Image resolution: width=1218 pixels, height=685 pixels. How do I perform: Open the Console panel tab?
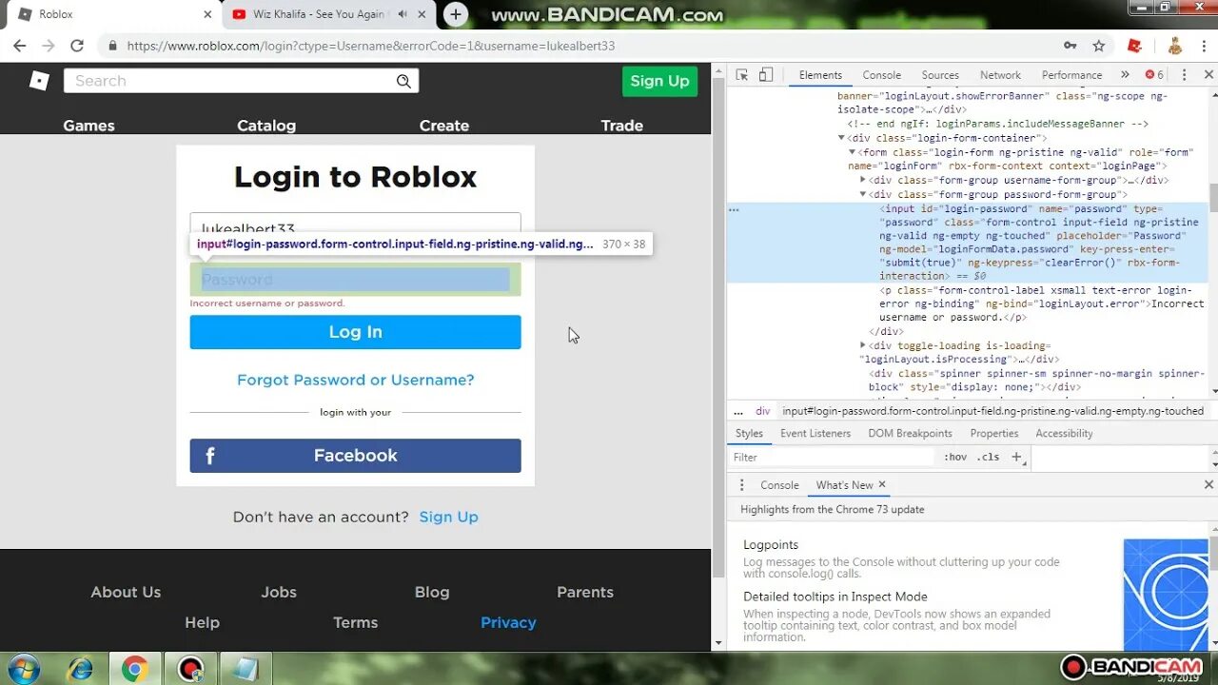pos(882,75)
